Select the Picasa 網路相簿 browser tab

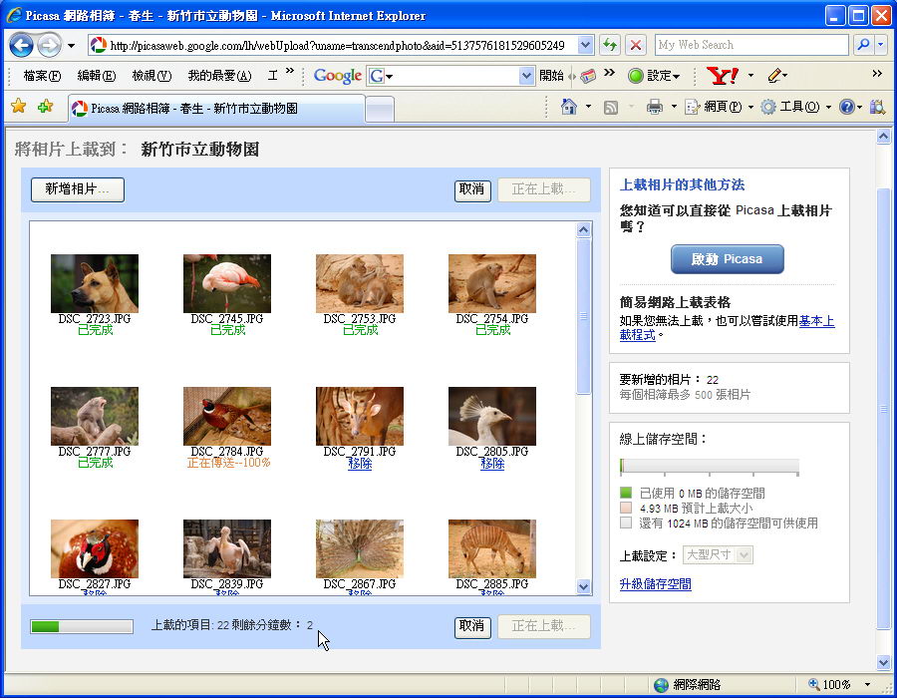pos(217,108)
